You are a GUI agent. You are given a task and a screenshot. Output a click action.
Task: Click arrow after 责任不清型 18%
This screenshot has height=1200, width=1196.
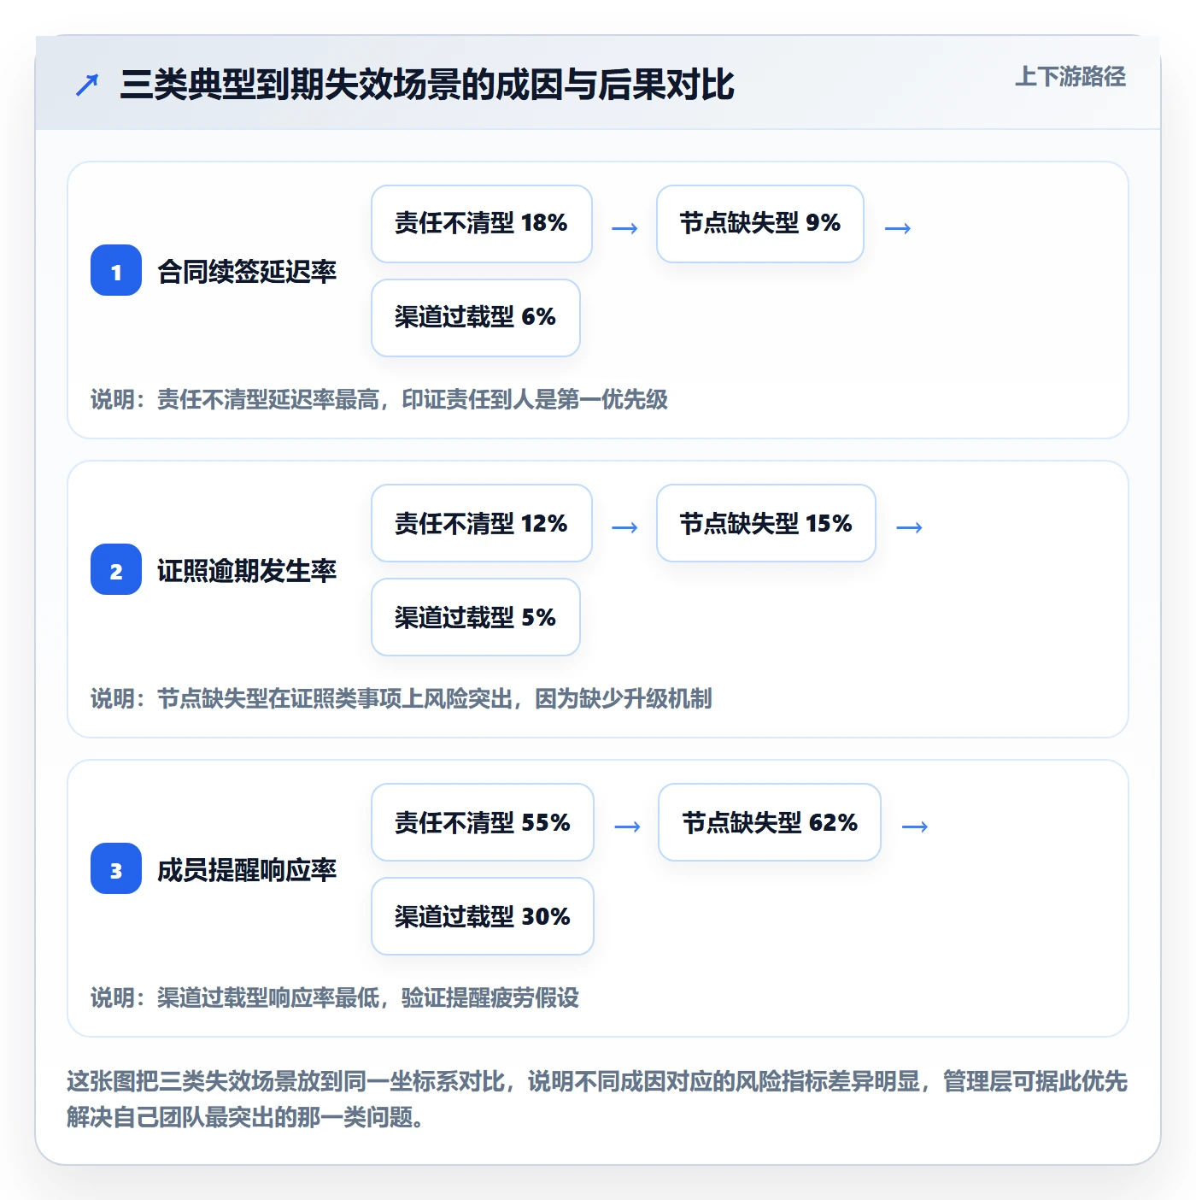click(625, 228)
